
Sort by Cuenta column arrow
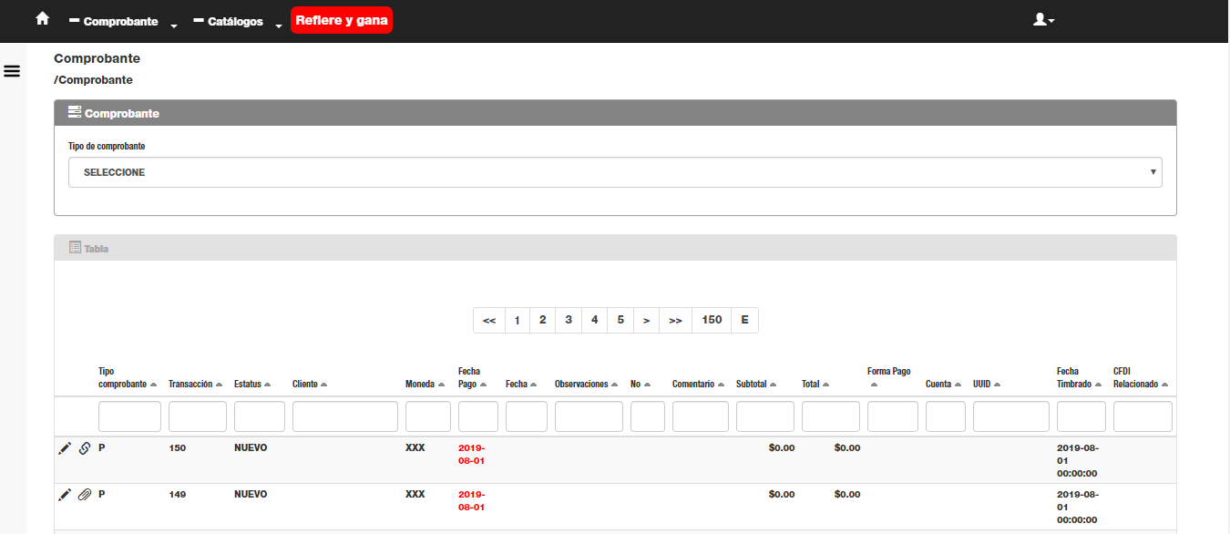point(958,385)
